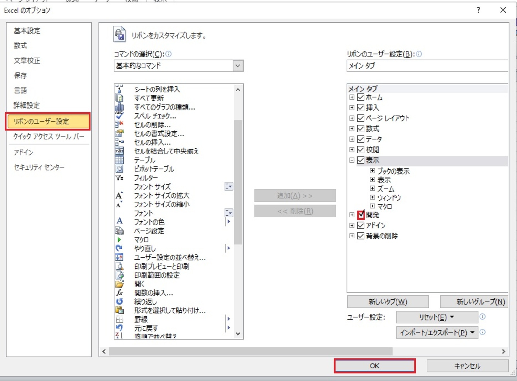Click the 'セルの挿入' icon
Screen dimensions: 517x381
tap(120, 142)
